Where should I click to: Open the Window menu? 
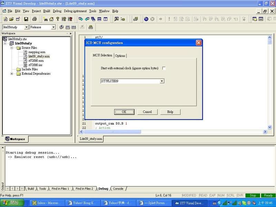104,11
